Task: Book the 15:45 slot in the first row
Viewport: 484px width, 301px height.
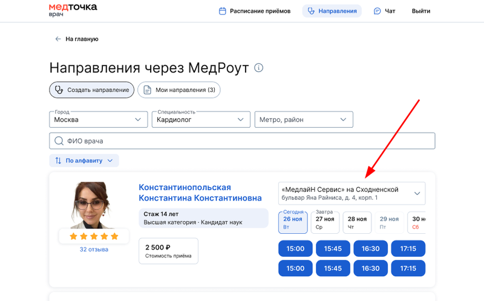Action: click(x=333, y=248)
